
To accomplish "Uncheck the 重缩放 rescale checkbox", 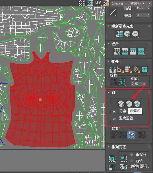I will click(x=132, y=155).
